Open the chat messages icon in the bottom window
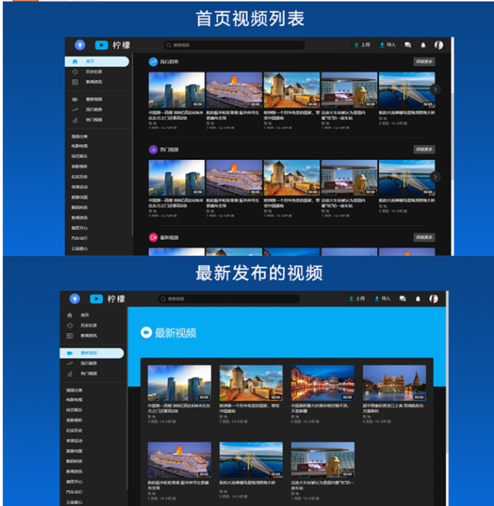Viewport: 494px width, 506px height. 404,299
